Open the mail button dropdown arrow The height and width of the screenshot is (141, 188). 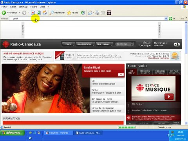(93, 13)
